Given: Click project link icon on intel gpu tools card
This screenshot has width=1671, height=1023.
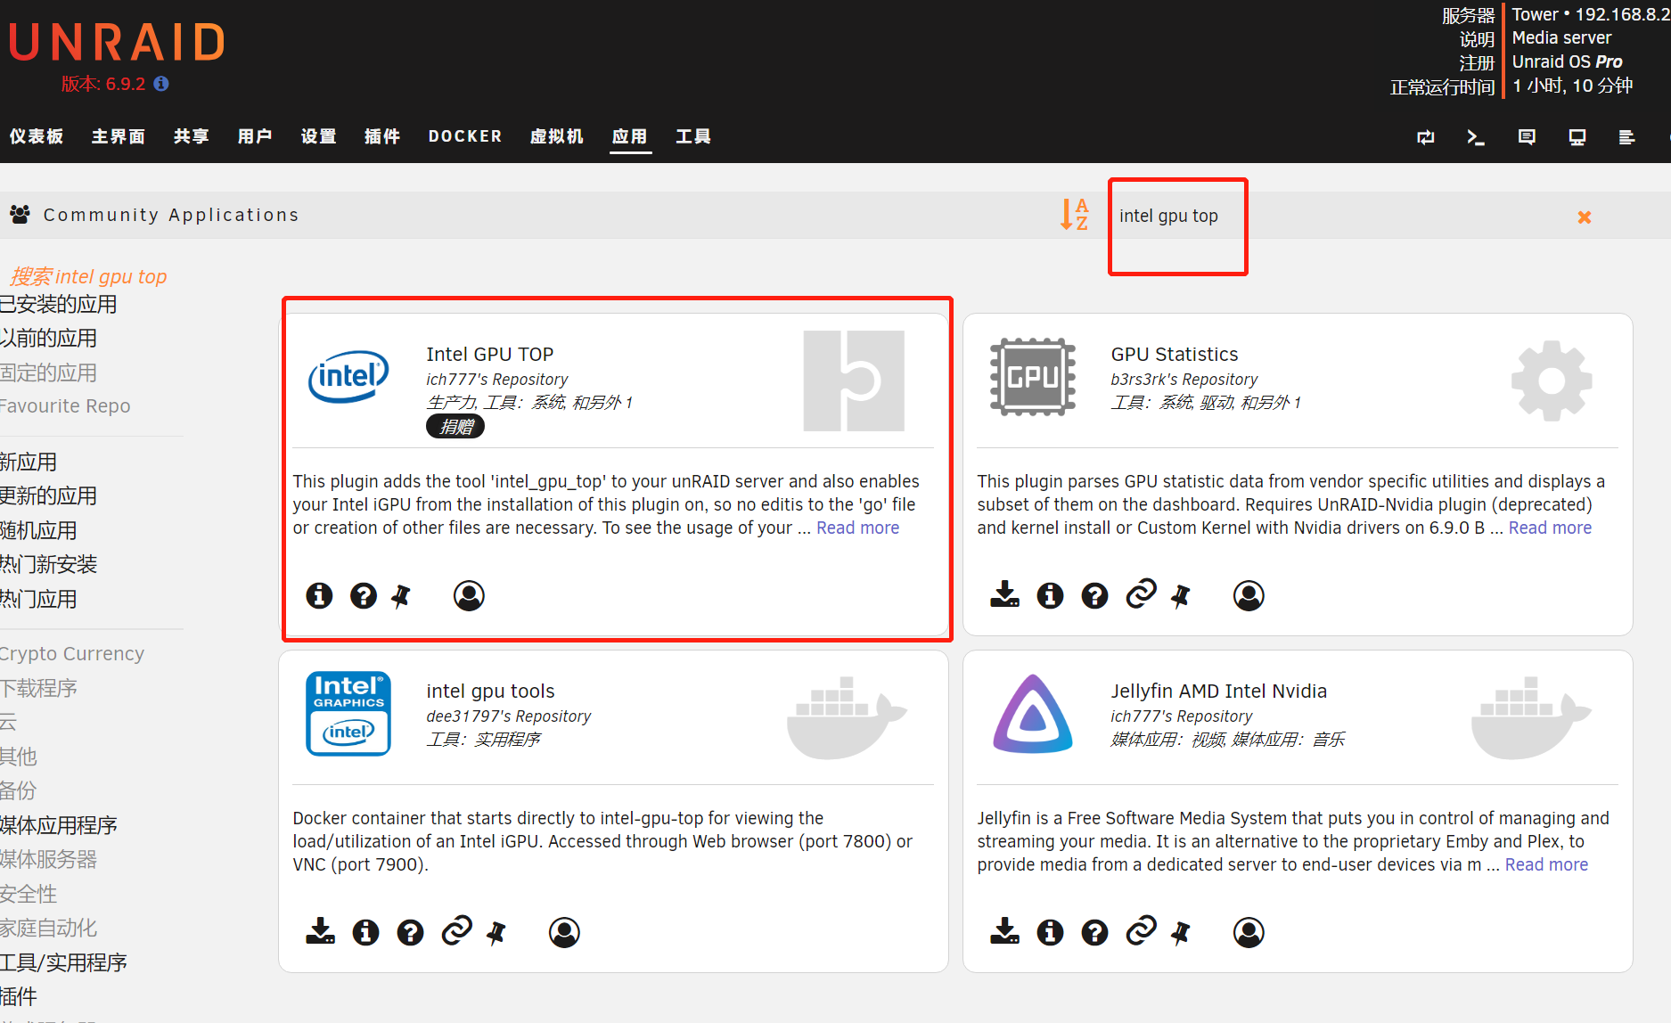Looking at the screenshot, I should pyautogui.click(x=456, y=930).
